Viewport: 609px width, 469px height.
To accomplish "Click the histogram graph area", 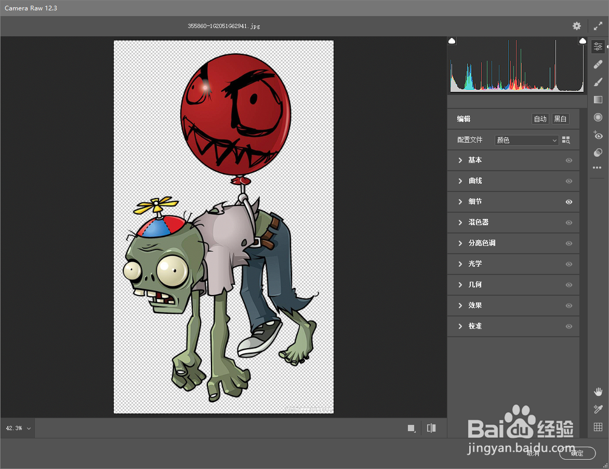I will point(517,65).
